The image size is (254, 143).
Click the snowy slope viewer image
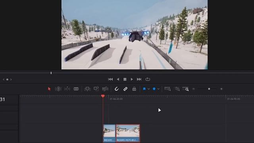tap(135, 35)
